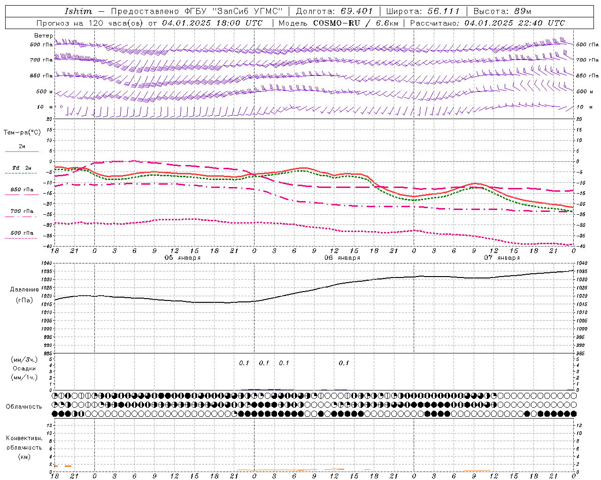Image resolution: width=601 pixels, height=480 pixels.
Task: Click the "05 января" date label
Action: click(x=183, y=258)
